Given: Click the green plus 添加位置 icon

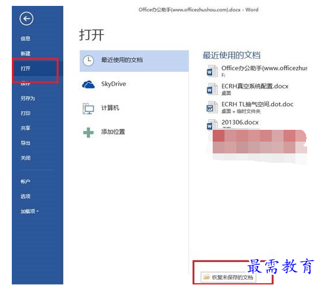Looking at the screenshot, I should pyautogui.click(x=88, y=132).
